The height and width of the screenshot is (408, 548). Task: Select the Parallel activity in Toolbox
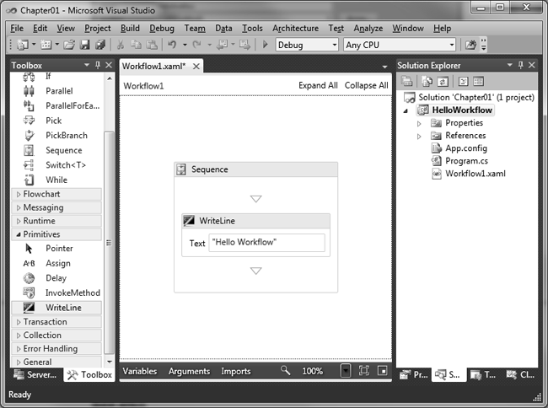pos(59,91)
